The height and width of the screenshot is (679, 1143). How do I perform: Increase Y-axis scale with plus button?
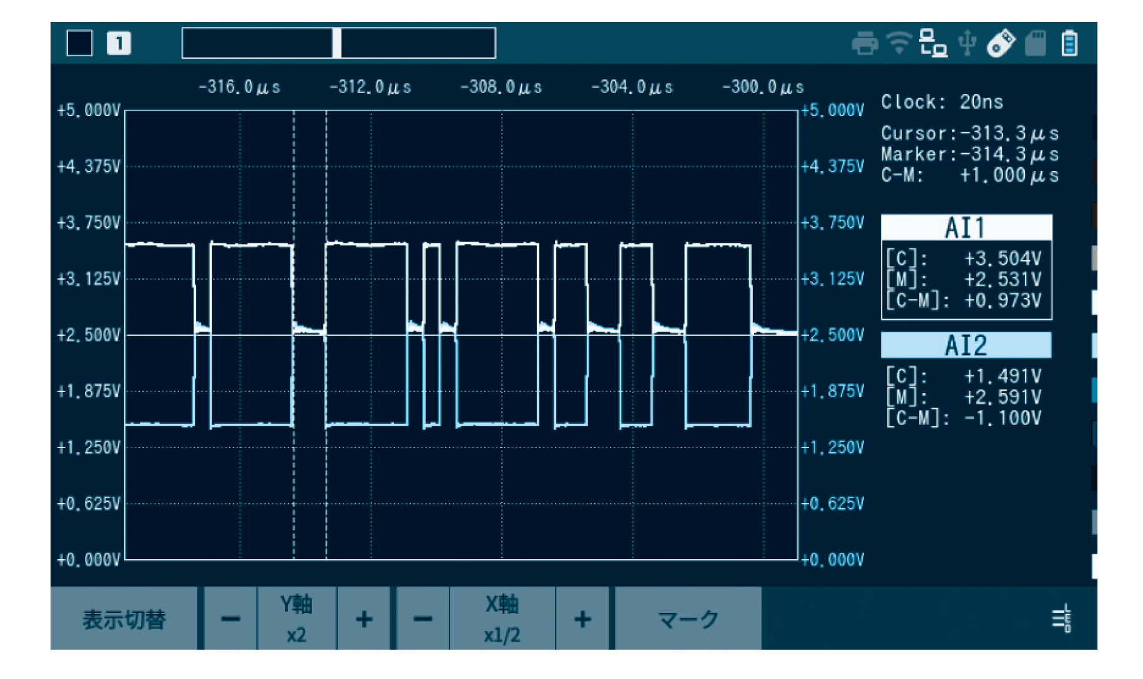[364, 618]
